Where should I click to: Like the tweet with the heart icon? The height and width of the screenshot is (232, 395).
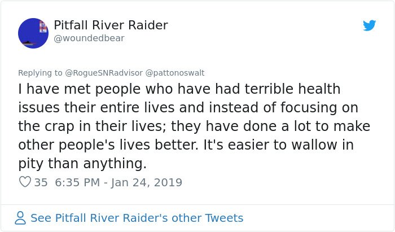(25, 182)
